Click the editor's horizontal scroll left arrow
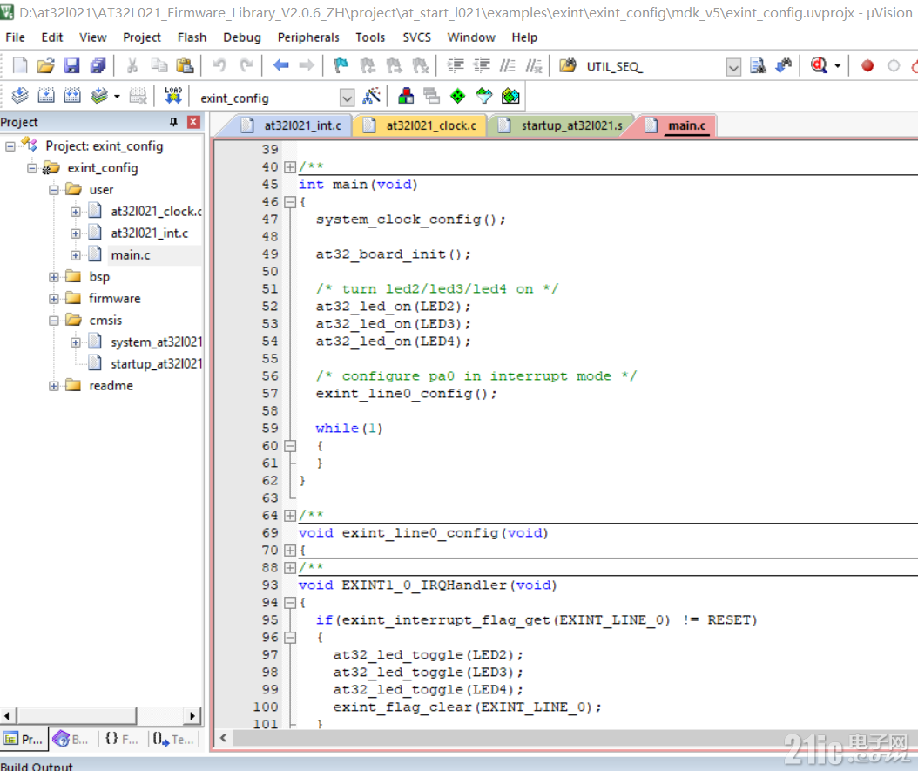Screen dimensions: 918x771 pyautogui.click(x=223, y=738)
